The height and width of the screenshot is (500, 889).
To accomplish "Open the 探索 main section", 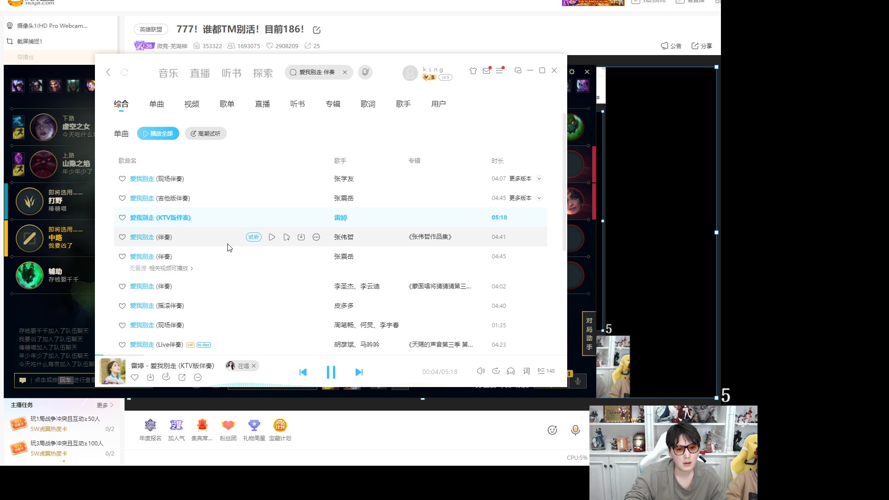I will [x=263, y=73].
